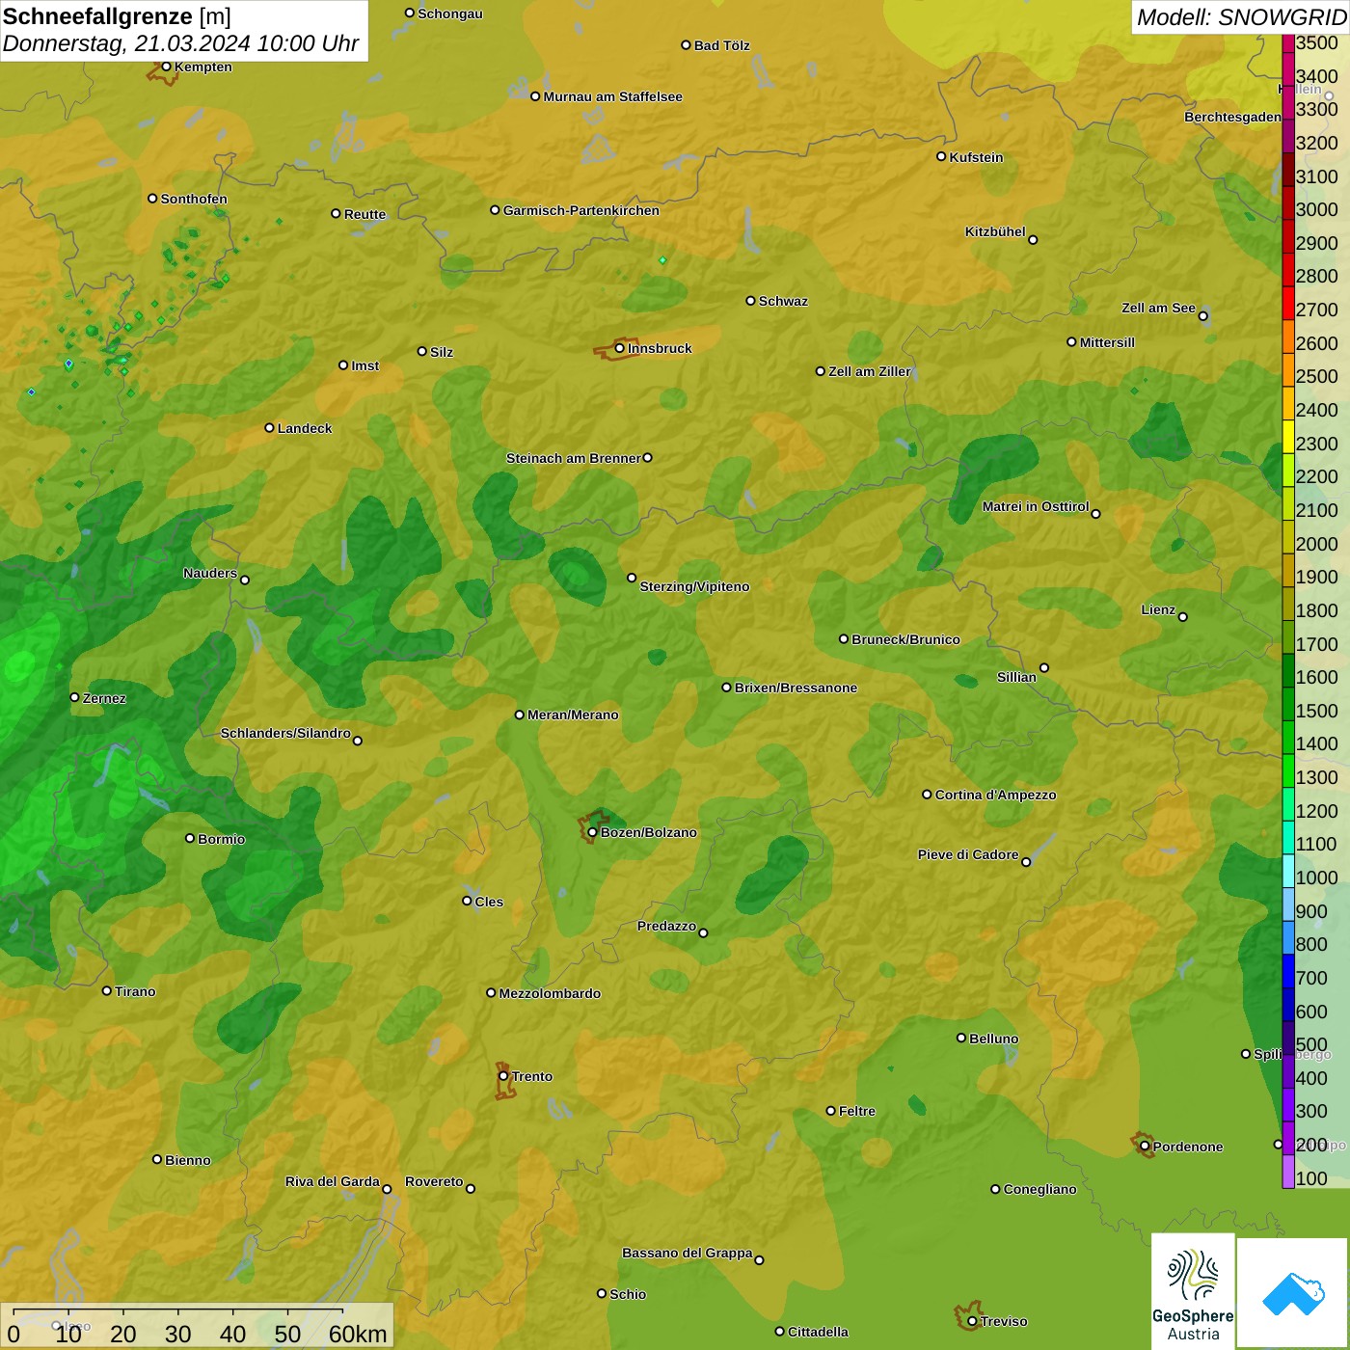Click the Pordenone city marker
Viewport: 1350px width, 1350px height.
point(1145,1147)
